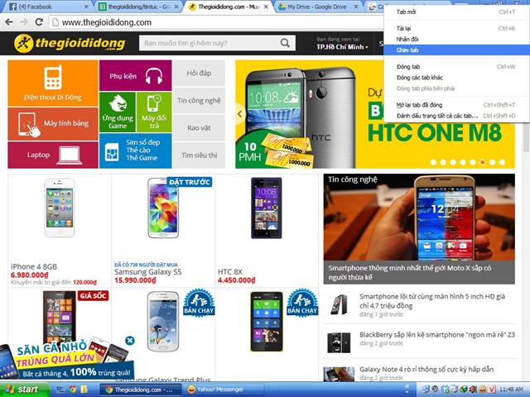Select Đánh dấu trang tất cả các tab

coord(456,116)
